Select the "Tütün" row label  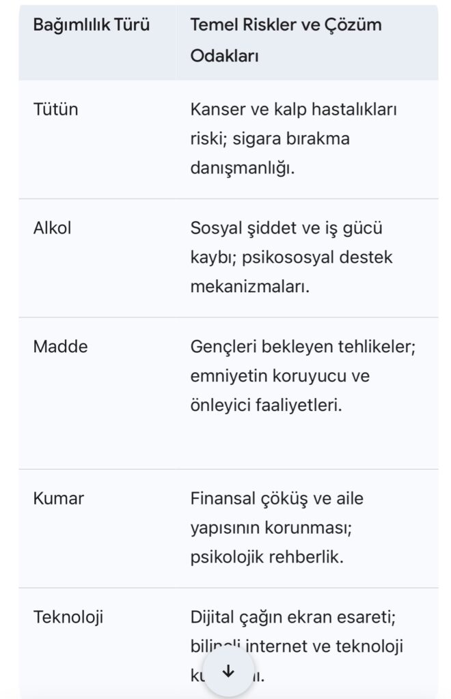(55, 109)
